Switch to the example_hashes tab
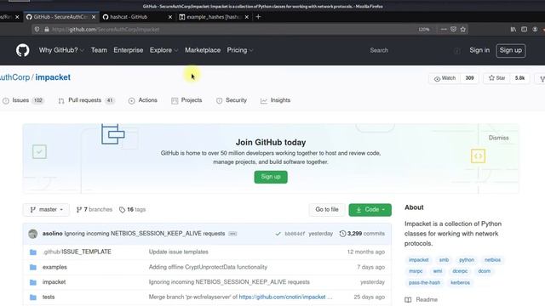This screenshot has height=306, width=545. tap(214, 17)
